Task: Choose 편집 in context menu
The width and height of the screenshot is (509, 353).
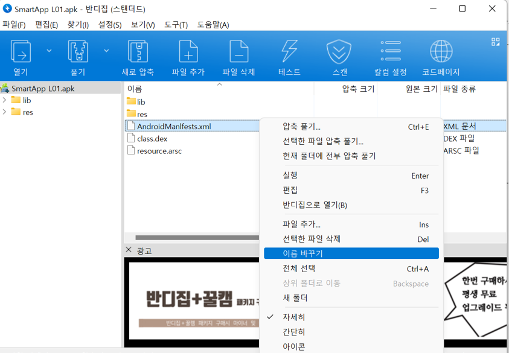Action: (x=351, y=190)
